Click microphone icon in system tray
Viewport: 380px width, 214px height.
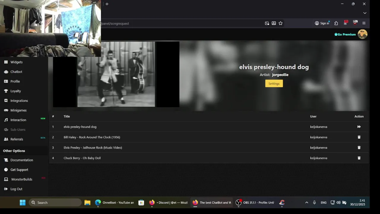tap(314, 203)
